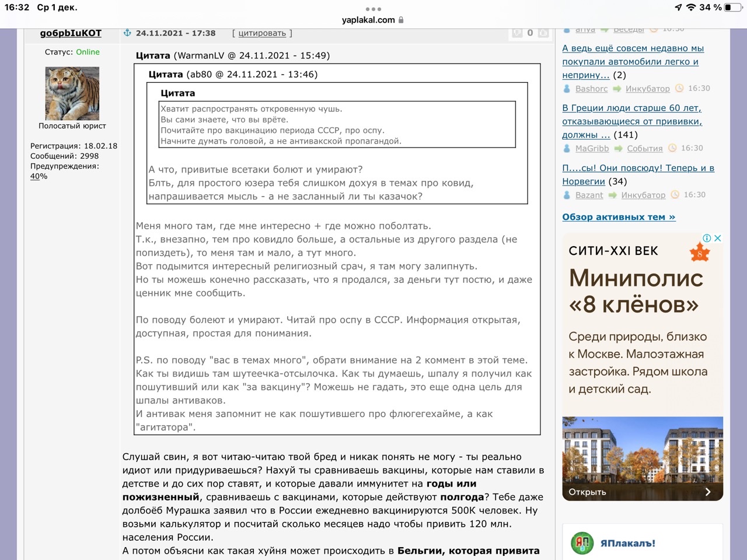The height and width of the screenshot is (560, 747).
Task: Click the Сообщений: 2998 text
Action: point(64,156)
